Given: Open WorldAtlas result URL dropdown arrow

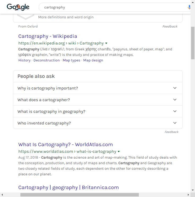Looking at the screenshot, I should (119, 151).
